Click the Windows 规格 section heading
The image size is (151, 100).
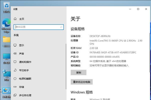click(82, 92)
